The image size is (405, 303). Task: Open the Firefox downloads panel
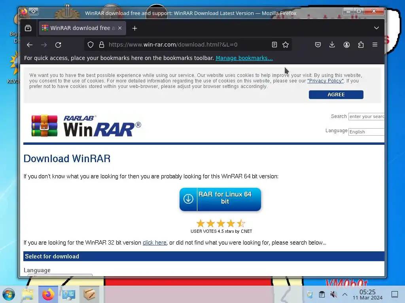coord(332,45)
